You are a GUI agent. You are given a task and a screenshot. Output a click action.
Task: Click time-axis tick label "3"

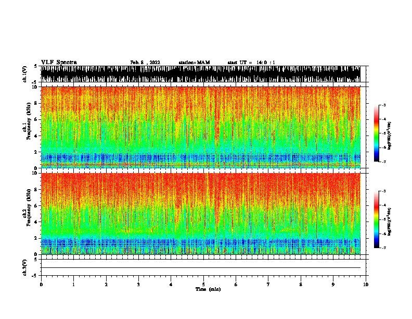[138, 284]
